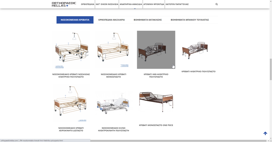
Task: Click the scroll-to-top arrow icon
Action: [265, 133]
